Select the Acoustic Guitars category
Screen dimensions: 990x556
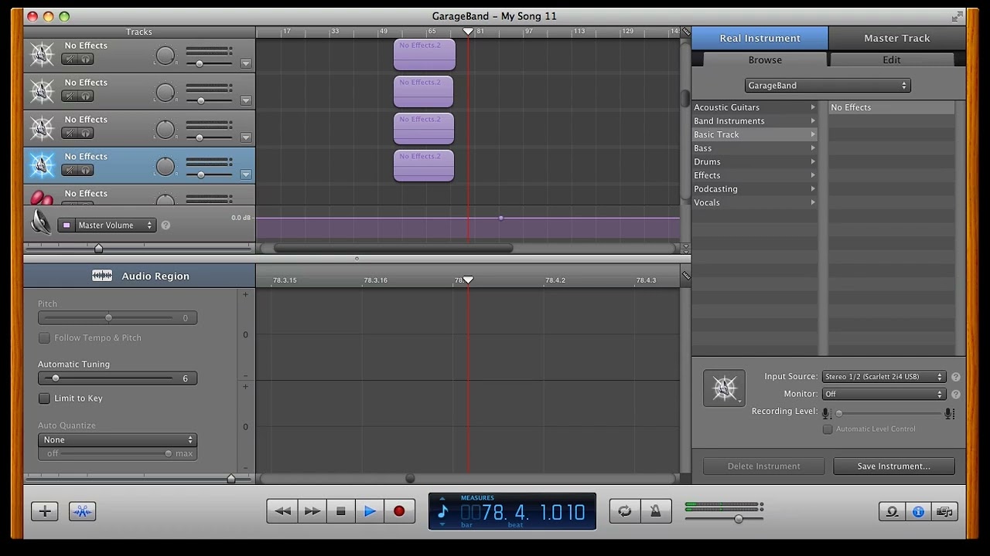click(x=755, y=107)
